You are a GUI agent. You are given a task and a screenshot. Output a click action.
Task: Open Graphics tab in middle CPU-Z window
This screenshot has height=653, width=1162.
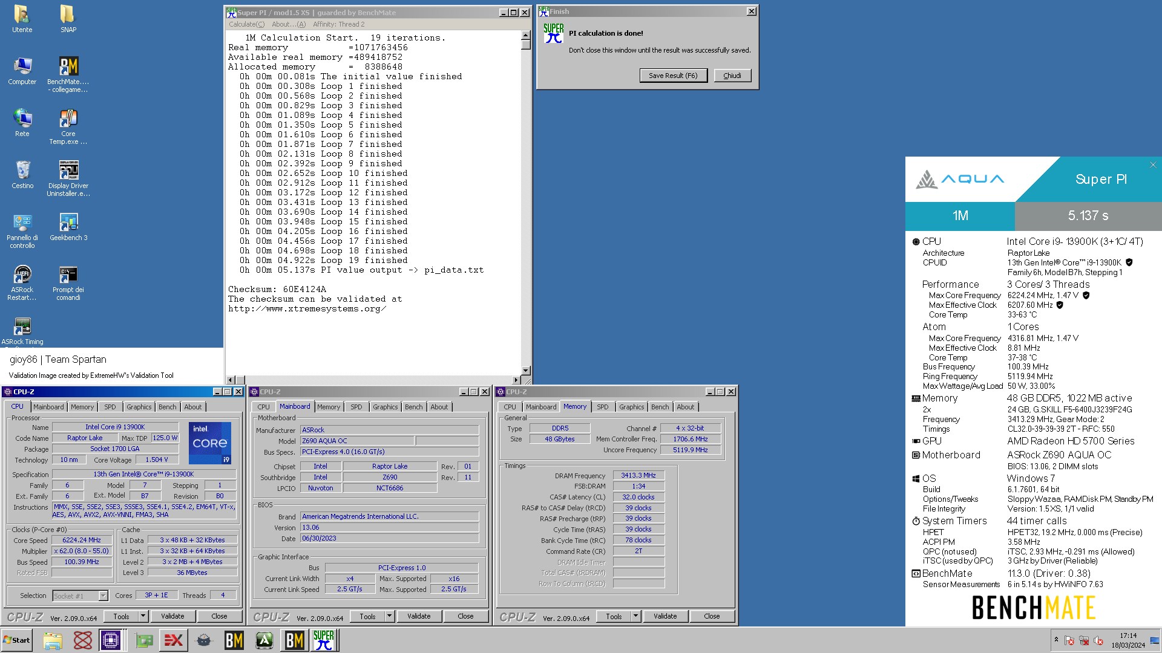[386, 407]
